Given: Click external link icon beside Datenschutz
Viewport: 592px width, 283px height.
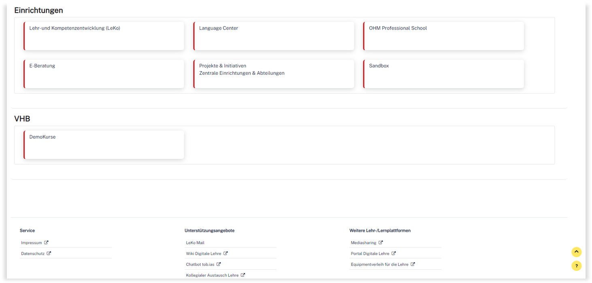Looking at the screenshot, I should click(x=49, y=253).
